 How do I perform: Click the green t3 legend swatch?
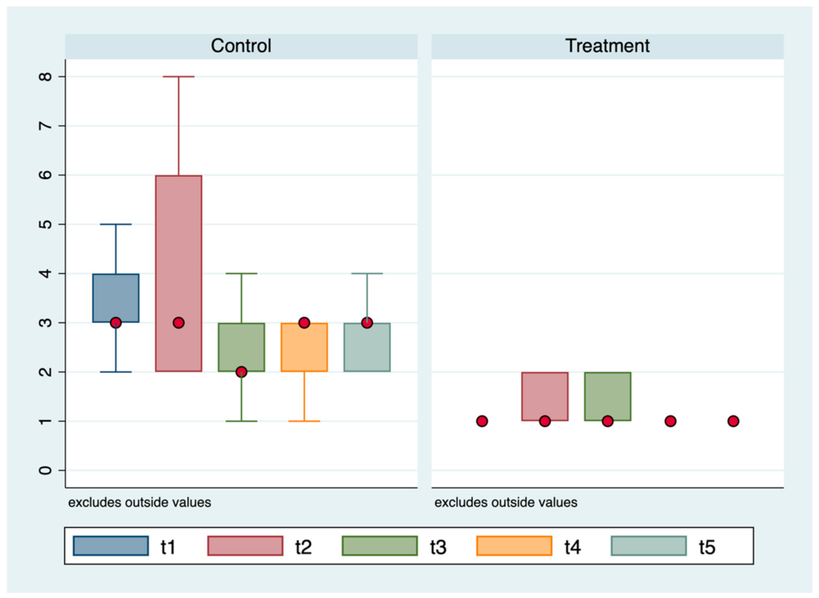tap(379, 546)
